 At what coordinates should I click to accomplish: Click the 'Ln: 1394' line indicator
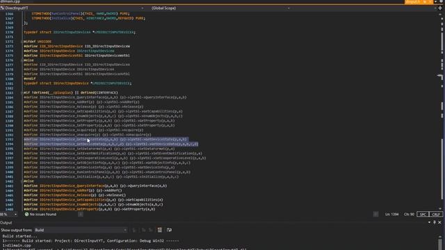392,215
